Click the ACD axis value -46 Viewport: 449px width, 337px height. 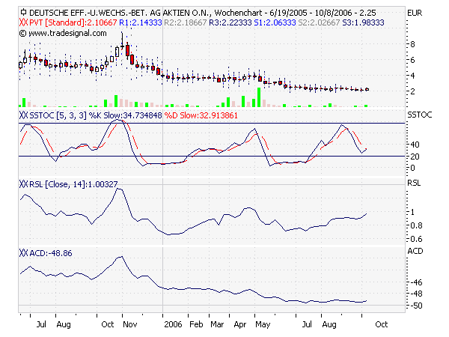416,282
